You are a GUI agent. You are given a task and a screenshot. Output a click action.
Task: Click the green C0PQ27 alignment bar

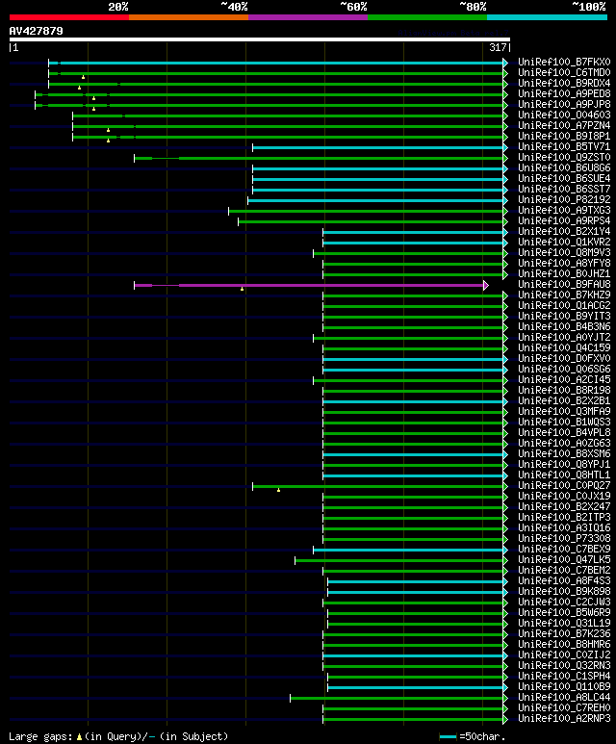point(379,486)
